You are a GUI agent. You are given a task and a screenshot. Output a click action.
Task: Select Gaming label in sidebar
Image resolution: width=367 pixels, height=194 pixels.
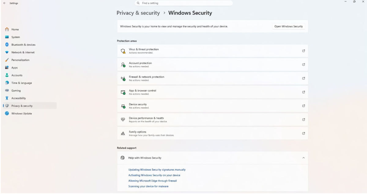click(x=16, y=91)
